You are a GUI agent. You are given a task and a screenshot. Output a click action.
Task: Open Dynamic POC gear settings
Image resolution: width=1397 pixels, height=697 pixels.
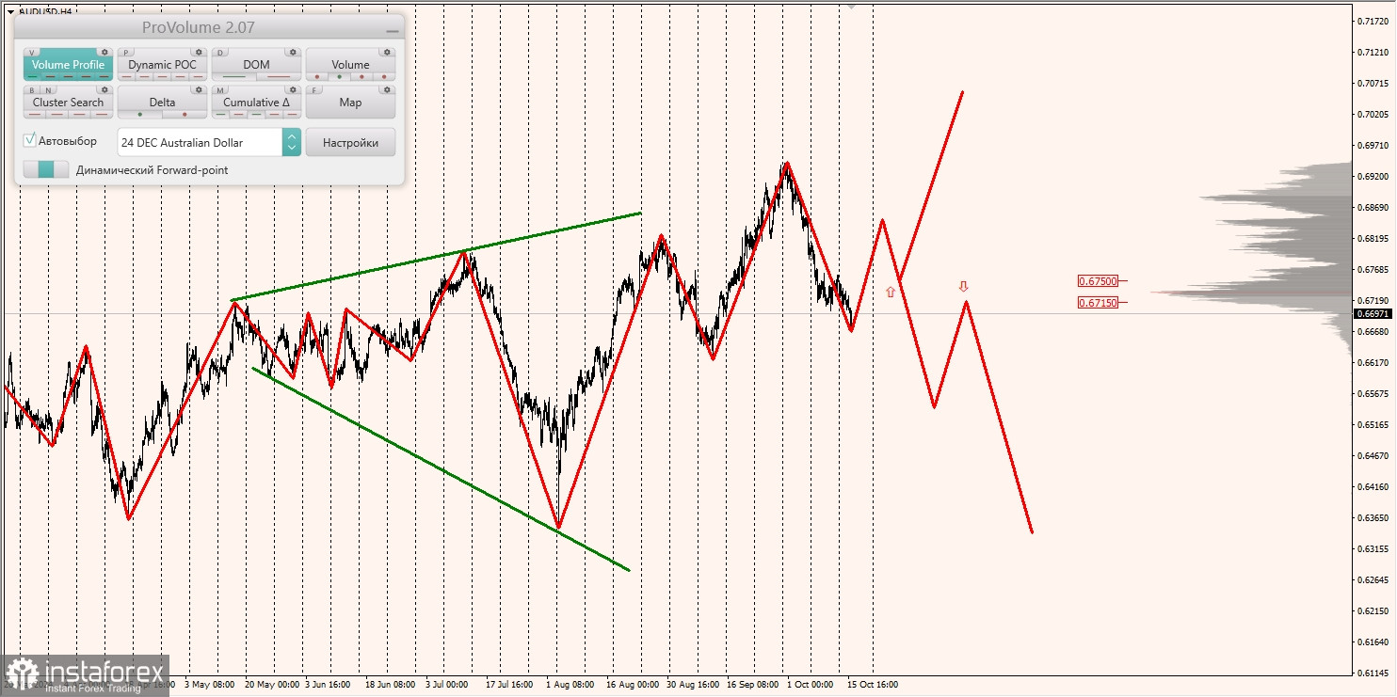[x=199, y=52]
